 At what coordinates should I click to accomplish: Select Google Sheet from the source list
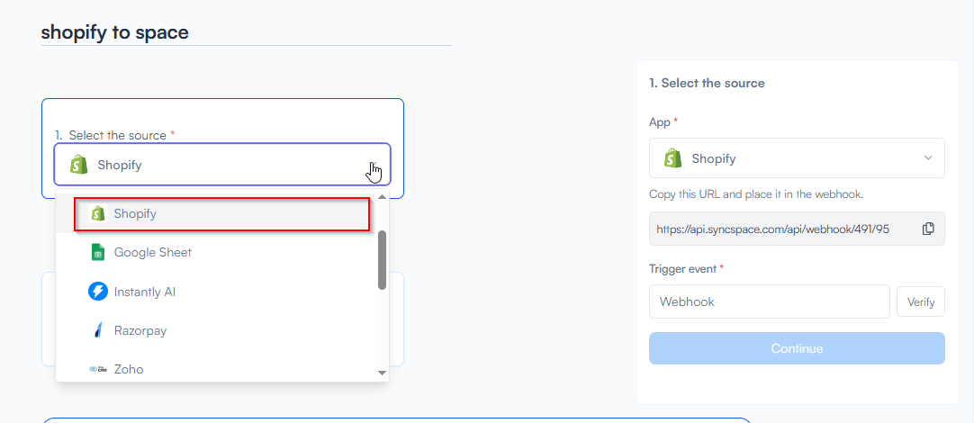[153, 253]
